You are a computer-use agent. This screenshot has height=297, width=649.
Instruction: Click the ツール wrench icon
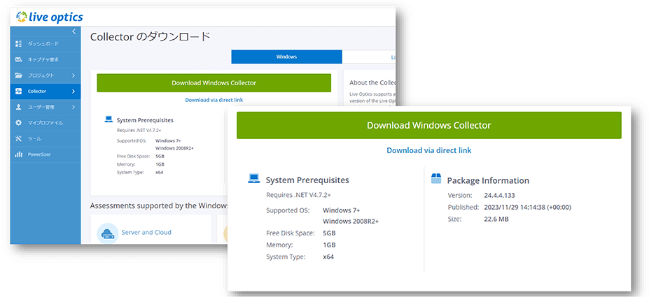pyautogui.click(x=19, y=138)
